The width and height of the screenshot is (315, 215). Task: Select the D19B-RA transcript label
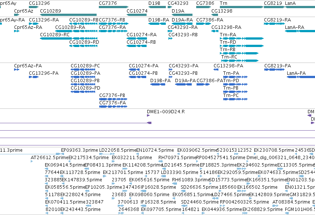click(x=159, y=20)
